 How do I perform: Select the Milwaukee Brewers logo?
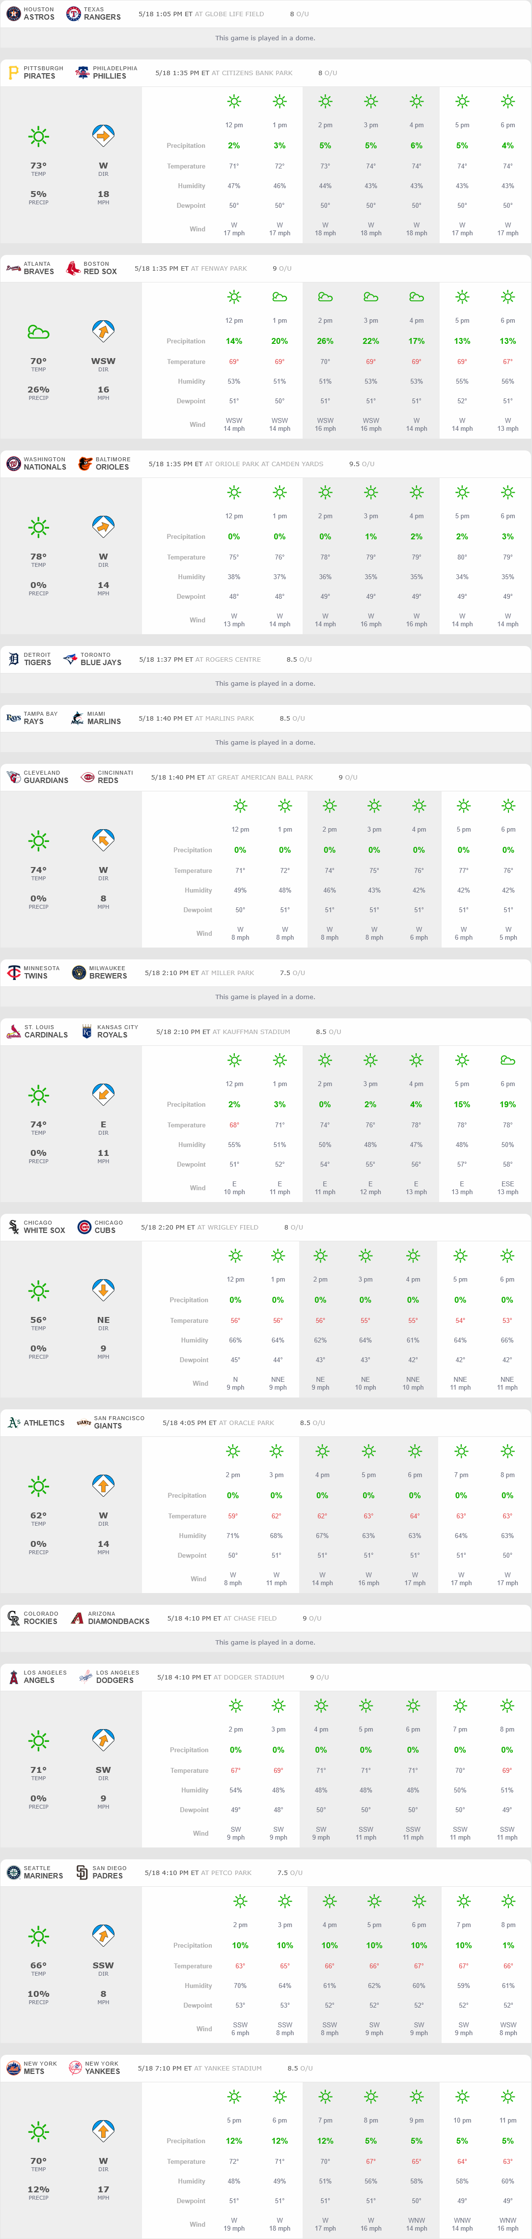tap(79, 974)
